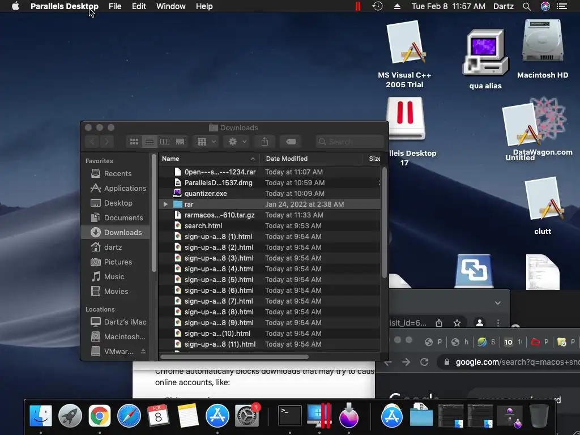The height and width of the screenshot is (435, 580).
Task: Sort by the Name column header
Action: pos(208,159)
